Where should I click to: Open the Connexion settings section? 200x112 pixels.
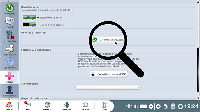pos(10,37)
